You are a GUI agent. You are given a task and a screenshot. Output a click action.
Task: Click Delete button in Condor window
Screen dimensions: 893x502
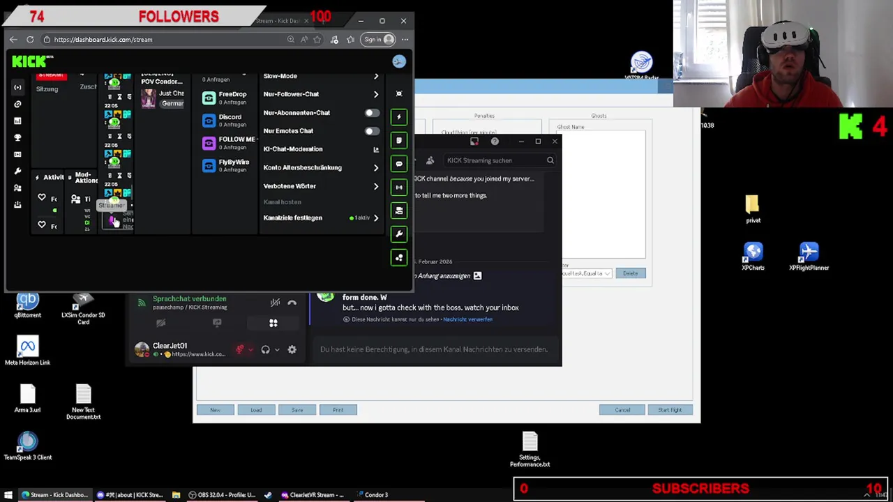point(631,273)
